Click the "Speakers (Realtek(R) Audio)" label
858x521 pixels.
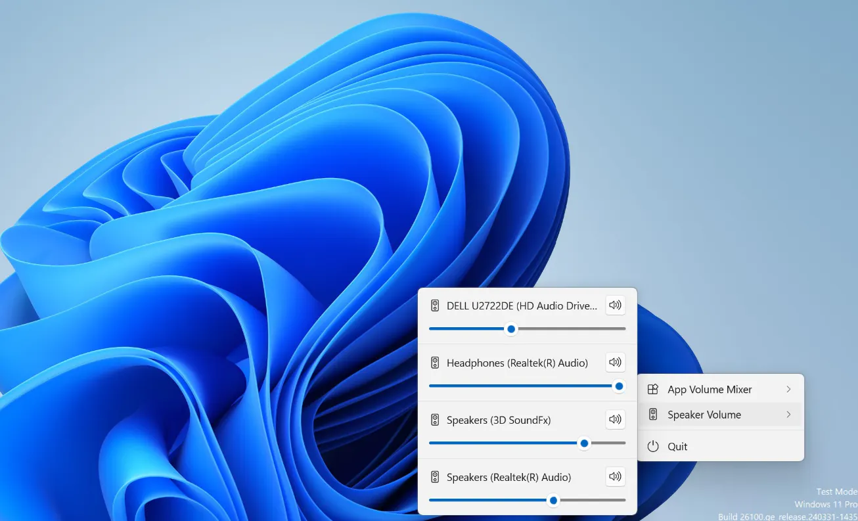click(508, 477)
